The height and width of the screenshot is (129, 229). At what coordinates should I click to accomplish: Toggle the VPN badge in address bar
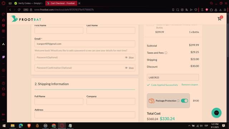click(x=26, y=10)
